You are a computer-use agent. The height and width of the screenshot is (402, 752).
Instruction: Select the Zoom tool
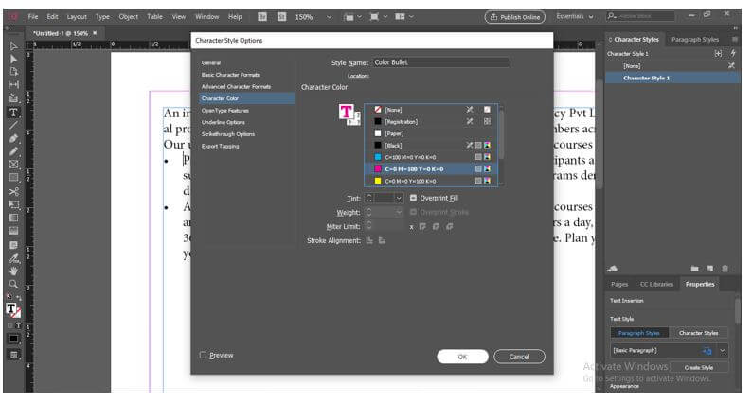click(x=13, y=284)
